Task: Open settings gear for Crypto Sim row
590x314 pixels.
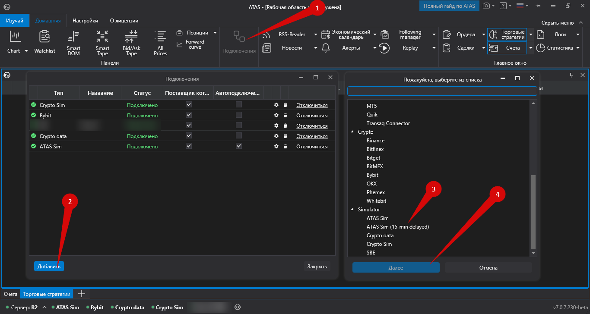Action: click(276, 105)
